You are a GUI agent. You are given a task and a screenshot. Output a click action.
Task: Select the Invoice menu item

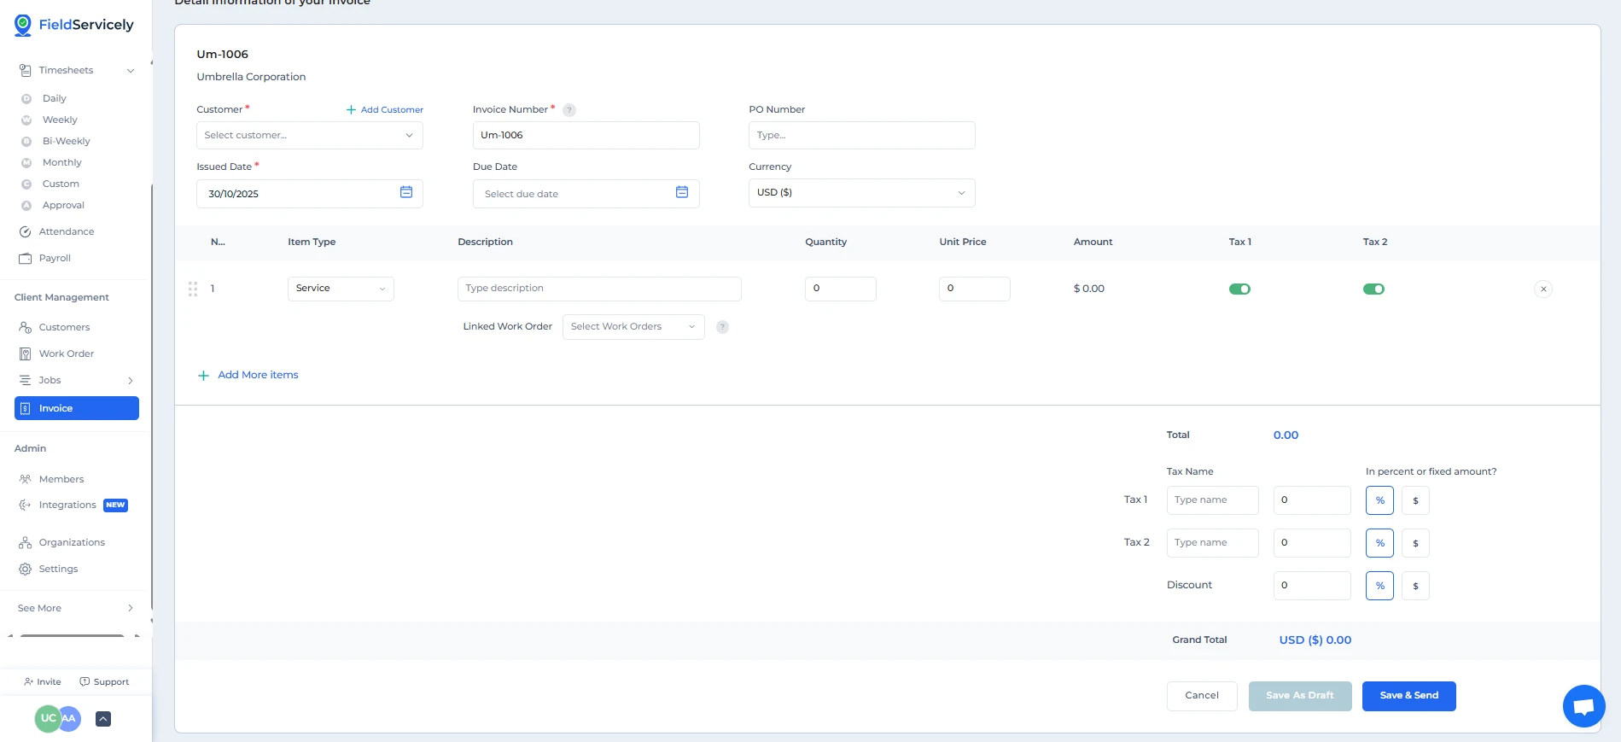pyautogui.click(x=77, y=408)
